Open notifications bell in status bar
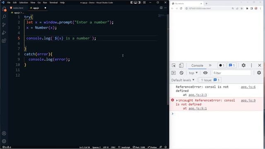The height and width of the screenshot is (149, 265). pyautogui.click(x=166, y=147)
